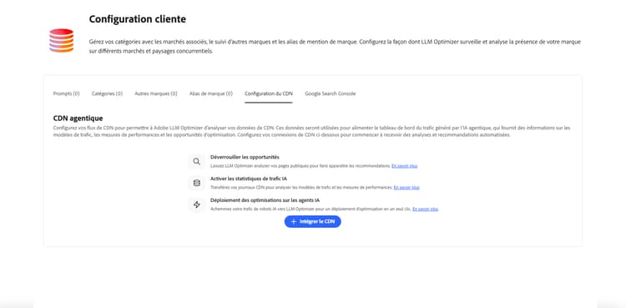The width and height of the screenshot is (626, 308).
Task: Select the Configuration du CDN tab
Action: [268, 93]
